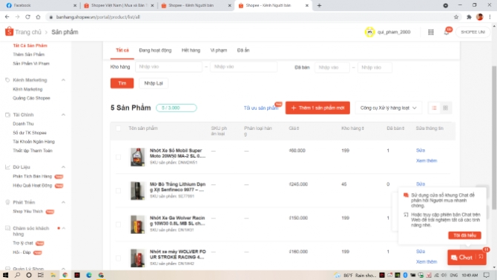Open the chat web version icon
This screenshot has width=497, height=280.
481,256
